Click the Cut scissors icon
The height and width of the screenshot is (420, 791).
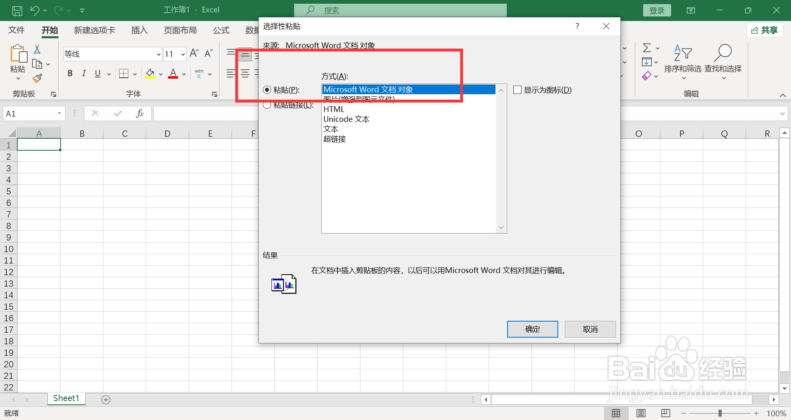(37, 49)
